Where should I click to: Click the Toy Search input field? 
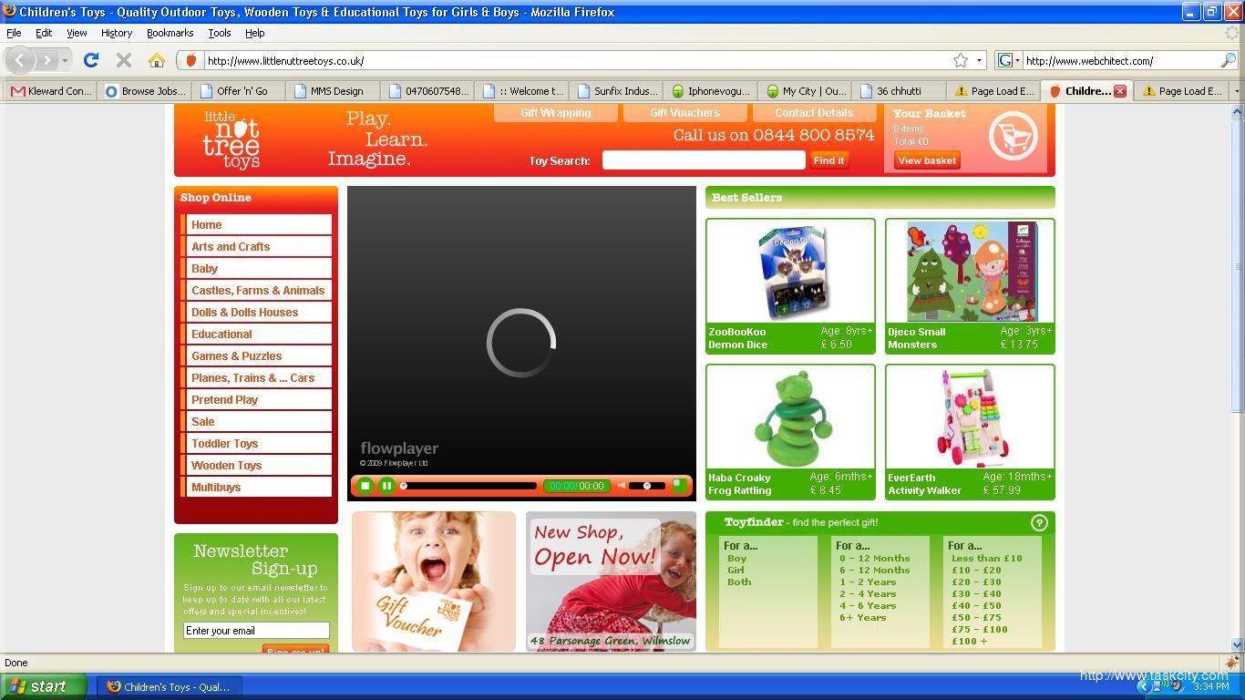coord(704,160)
